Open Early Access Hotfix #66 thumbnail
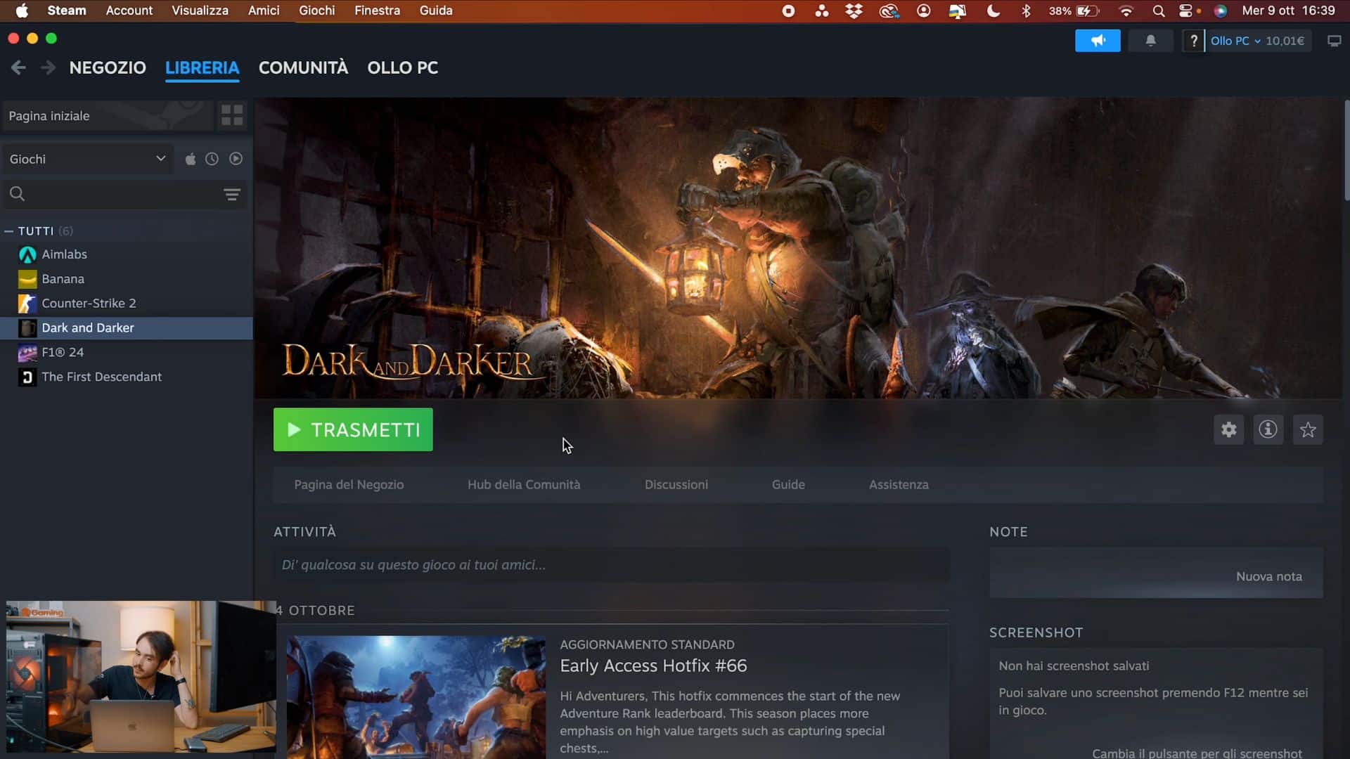This screenshot has height=759, width=1350. (x=416, y=697)
